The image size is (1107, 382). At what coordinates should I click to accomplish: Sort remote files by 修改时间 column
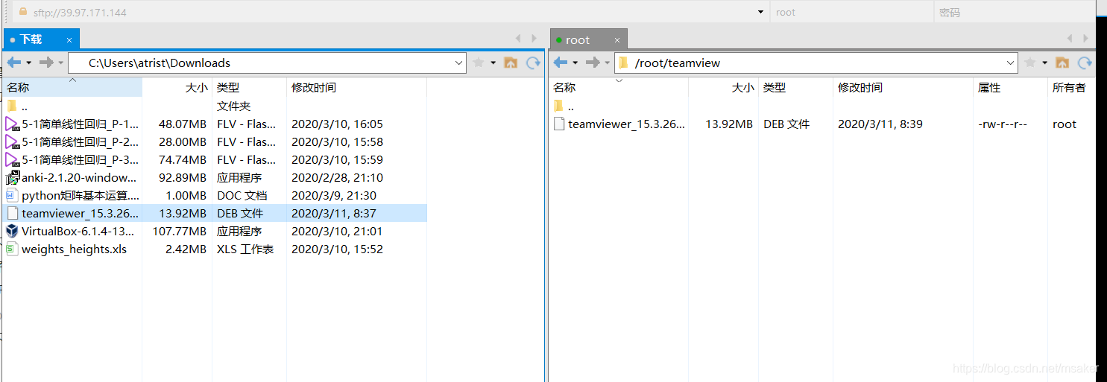(903, 87)
